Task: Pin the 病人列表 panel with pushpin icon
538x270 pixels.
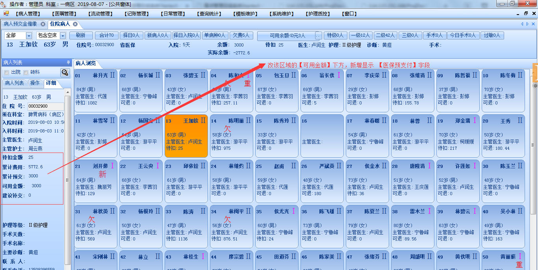Action: 68,63
